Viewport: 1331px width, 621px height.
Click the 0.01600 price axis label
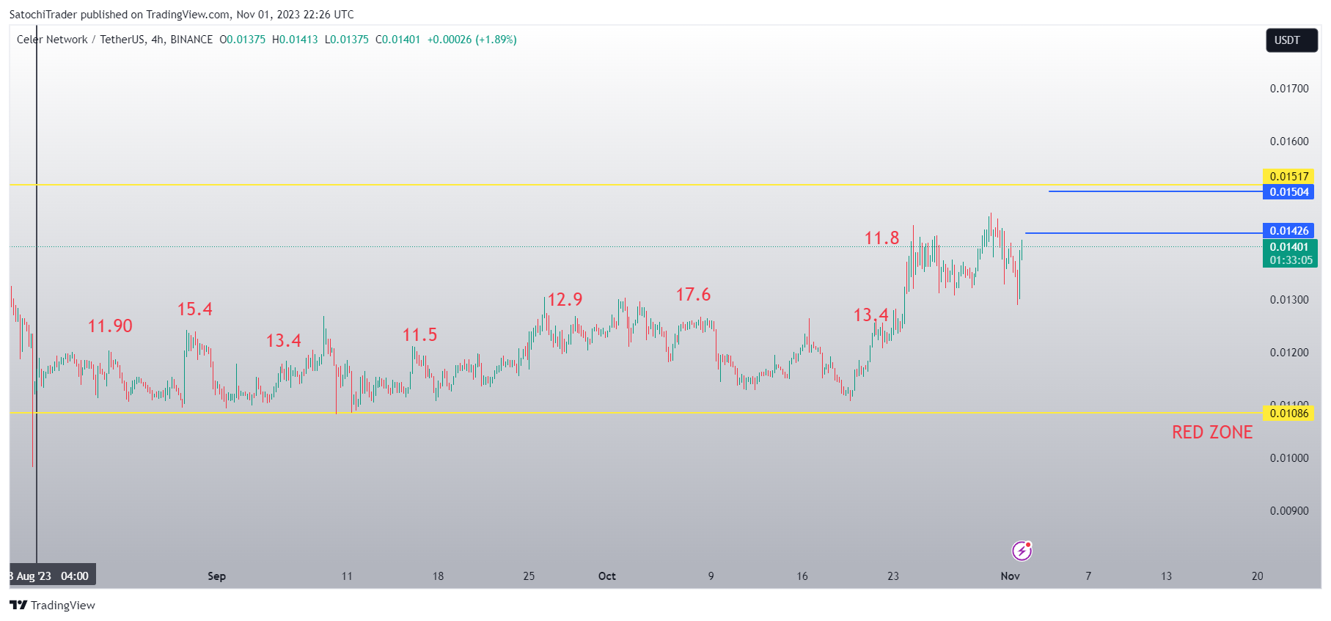pos(1289,142)
